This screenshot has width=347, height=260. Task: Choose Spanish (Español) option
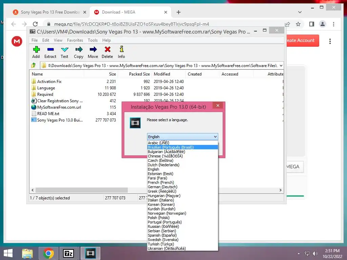[x=183, y=235]
